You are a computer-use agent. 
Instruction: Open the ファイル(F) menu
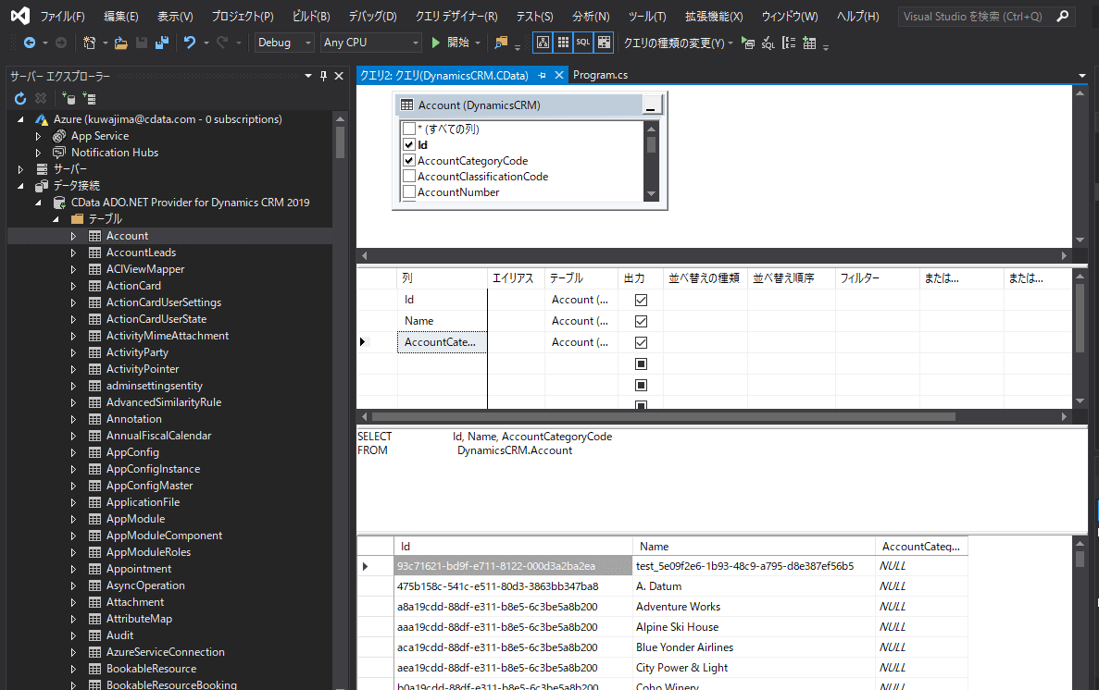click(x=62, y=16)
